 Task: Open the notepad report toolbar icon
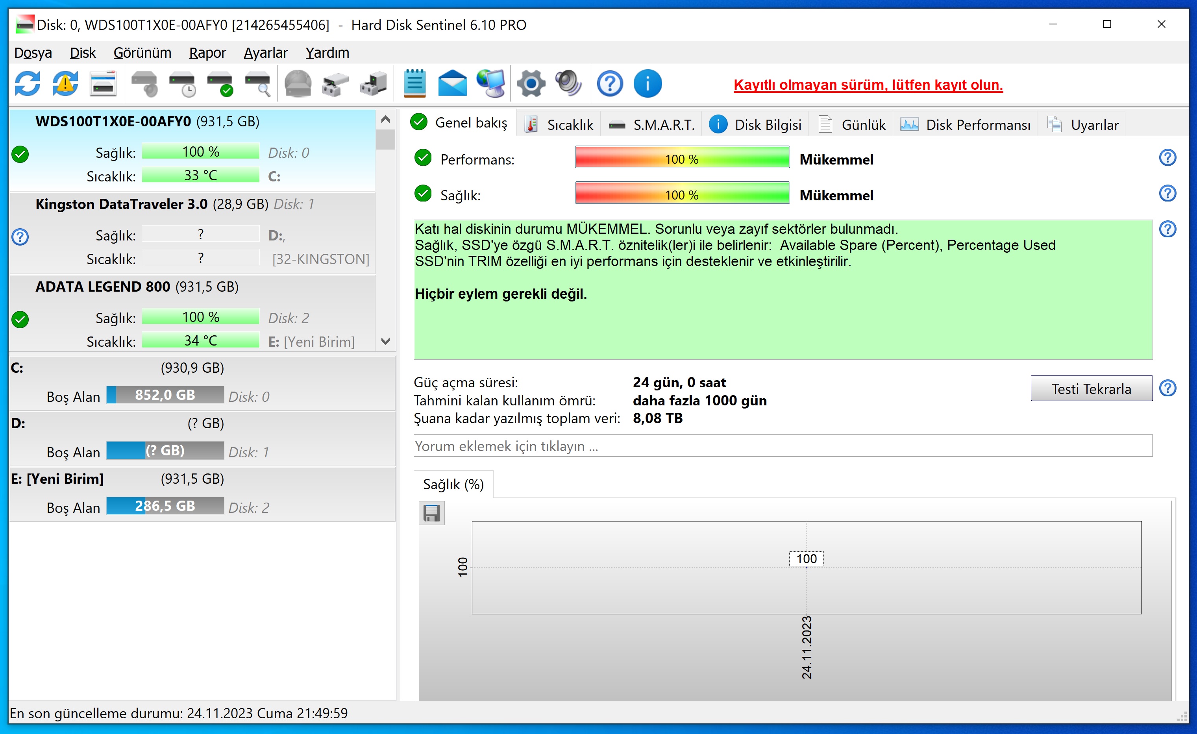click(414, 84)
